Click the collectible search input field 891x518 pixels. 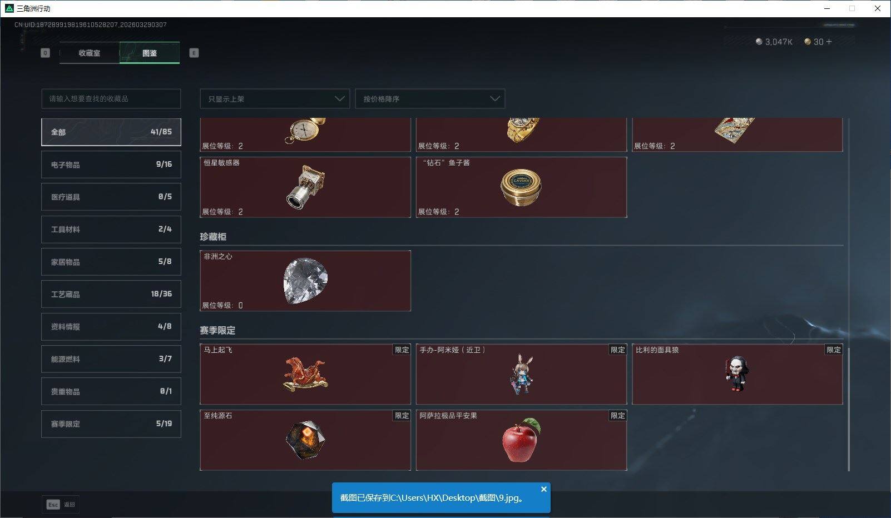click(x=111, y=99)
